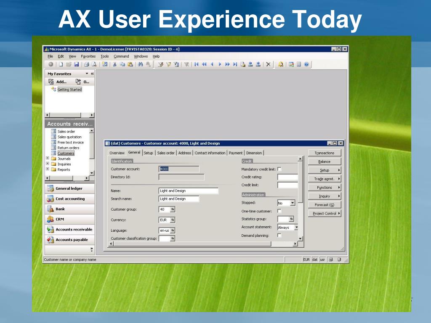The width and height of the screenshot is (431, 323).
Task: Click the binoculars Find icon
Action: [141, 64]
